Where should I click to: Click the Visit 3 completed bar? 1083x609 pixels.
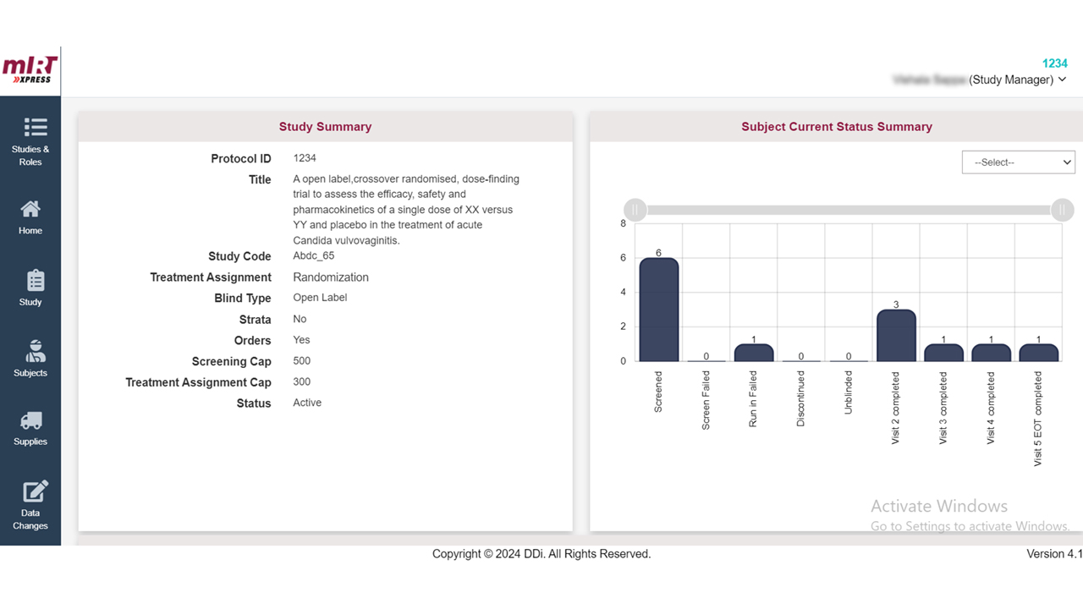coord(943,353)
